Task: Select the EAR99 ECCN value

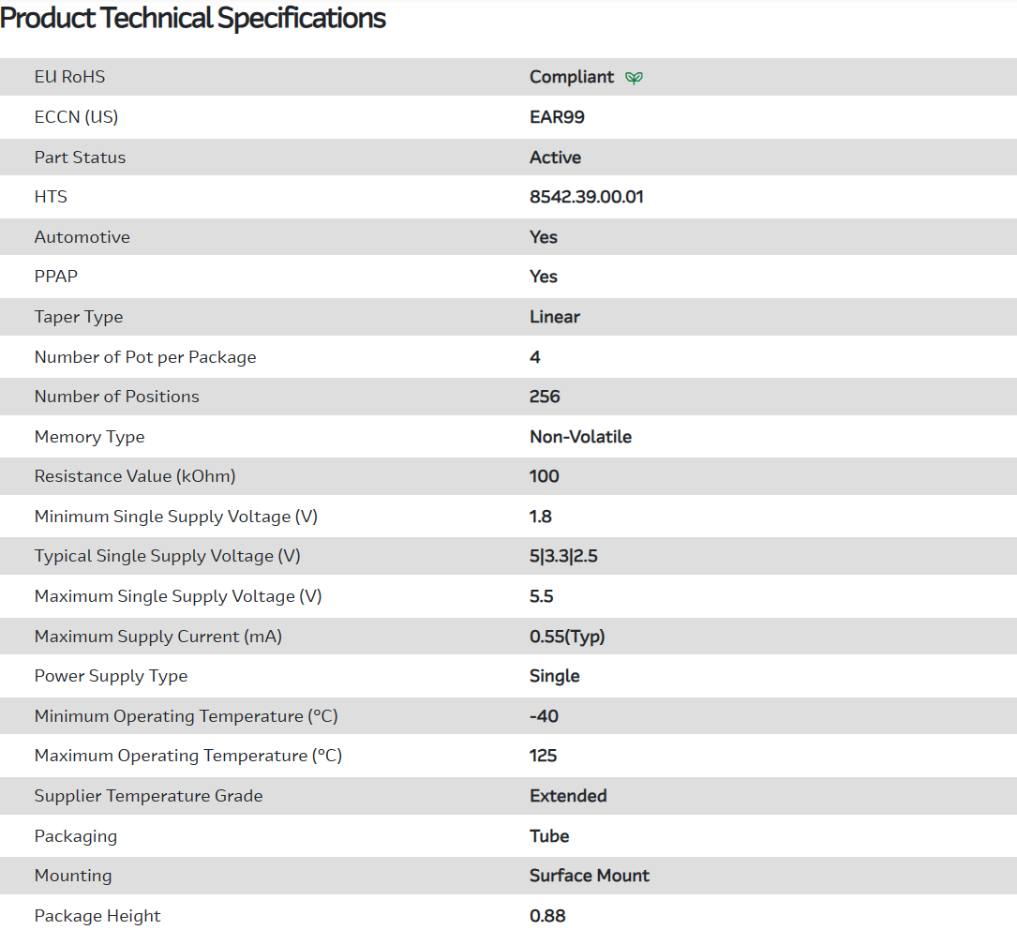Action: [557, 117]
